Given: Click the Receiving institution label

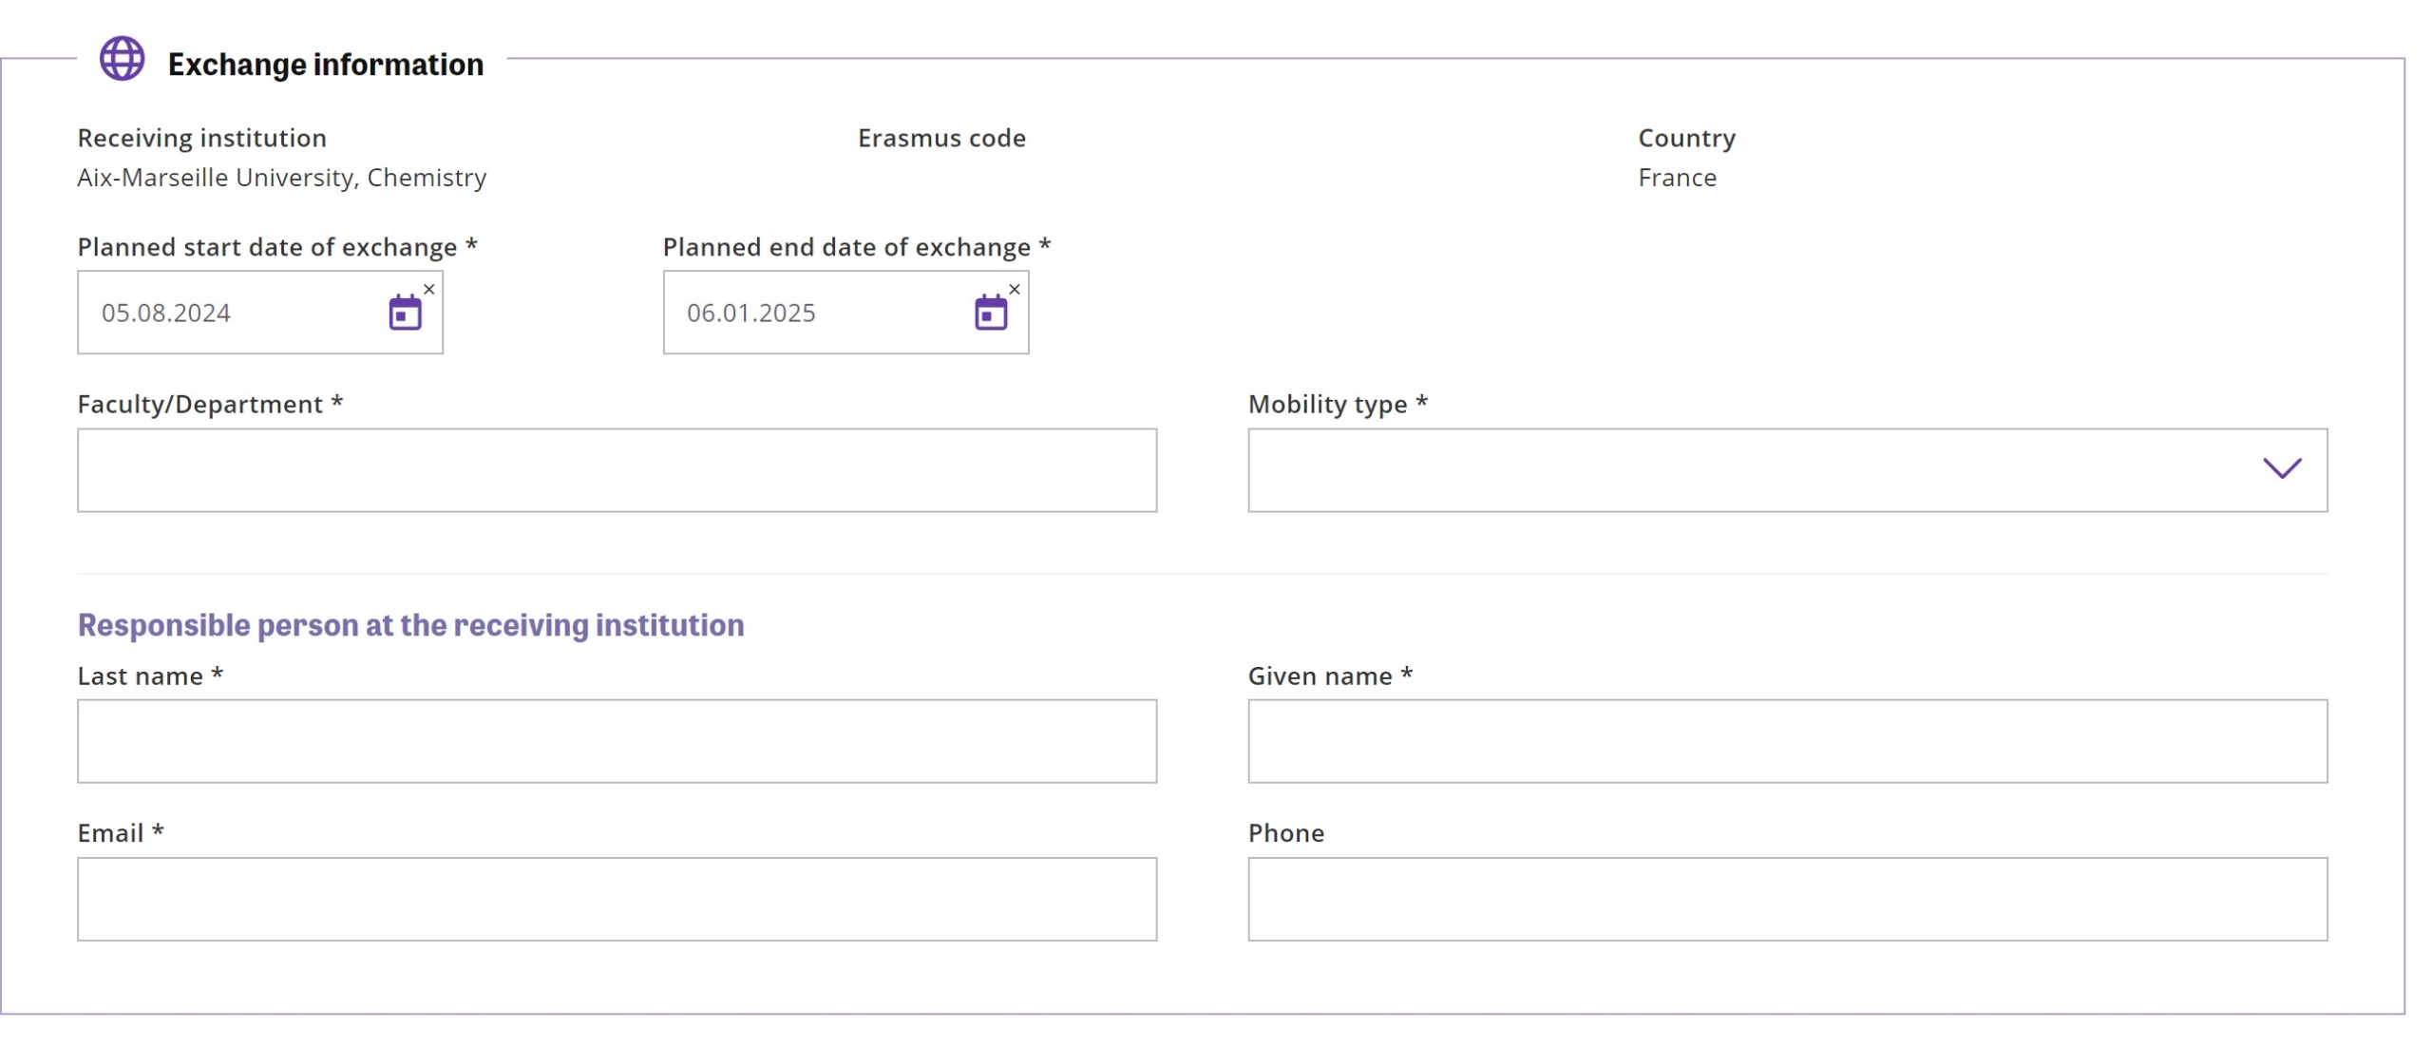Looking at the screenshot, I should 201,138.
